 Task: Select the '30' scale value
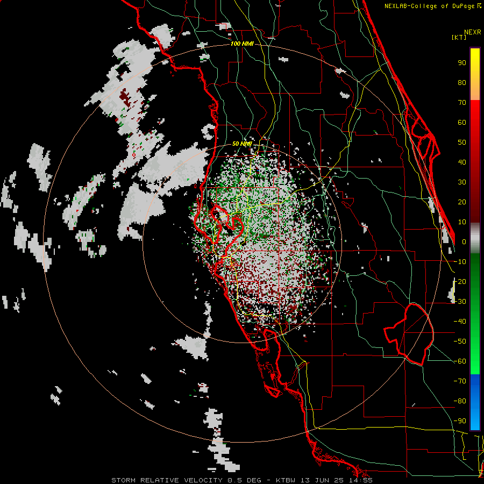coord(462,182)
